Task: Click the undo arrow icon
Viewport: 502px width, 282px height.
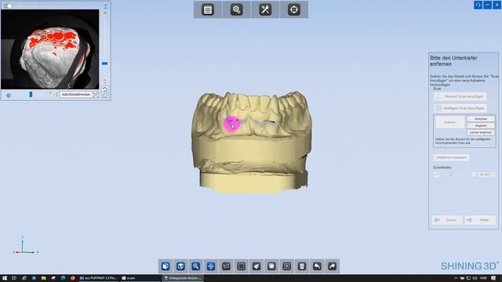Action: click(x=317, y=266)
